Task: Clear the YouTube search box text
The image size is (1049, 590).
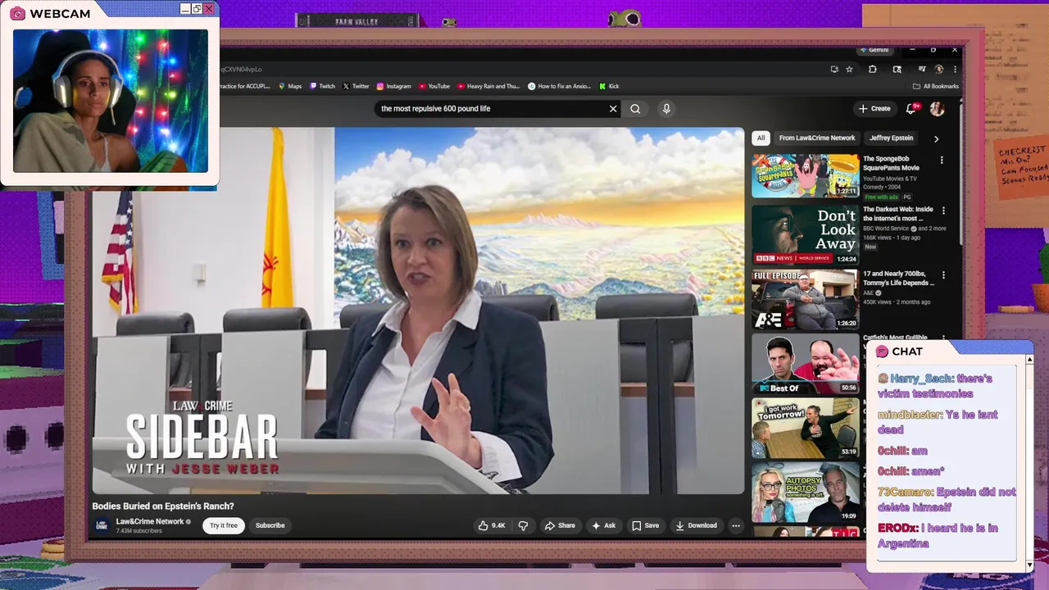Action: pos(613,108)
